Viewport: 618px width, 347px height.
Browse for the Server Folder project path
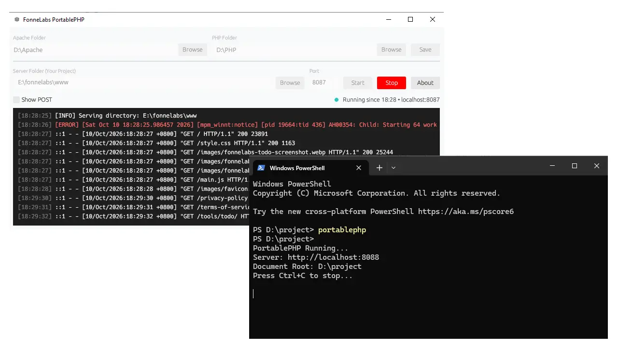[x=290, y=83]
